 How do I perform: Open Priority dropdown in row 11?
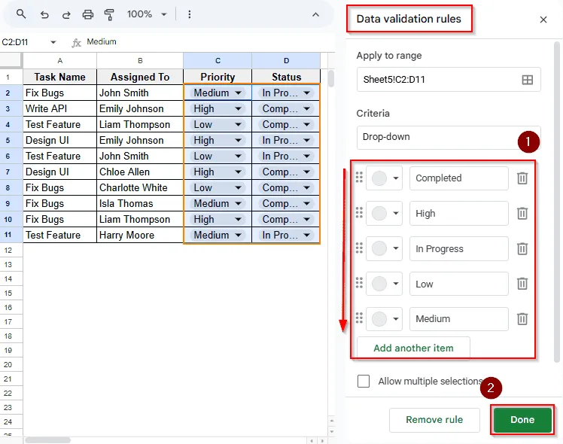pos(238,235)
